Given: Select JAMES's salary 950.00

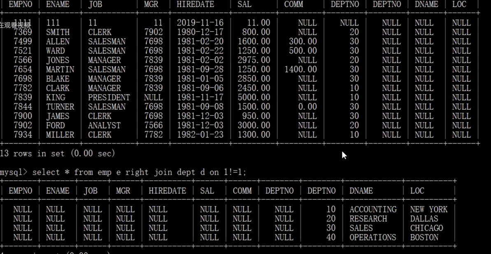Looking at the screenshot, I should (x=256, y=116).
